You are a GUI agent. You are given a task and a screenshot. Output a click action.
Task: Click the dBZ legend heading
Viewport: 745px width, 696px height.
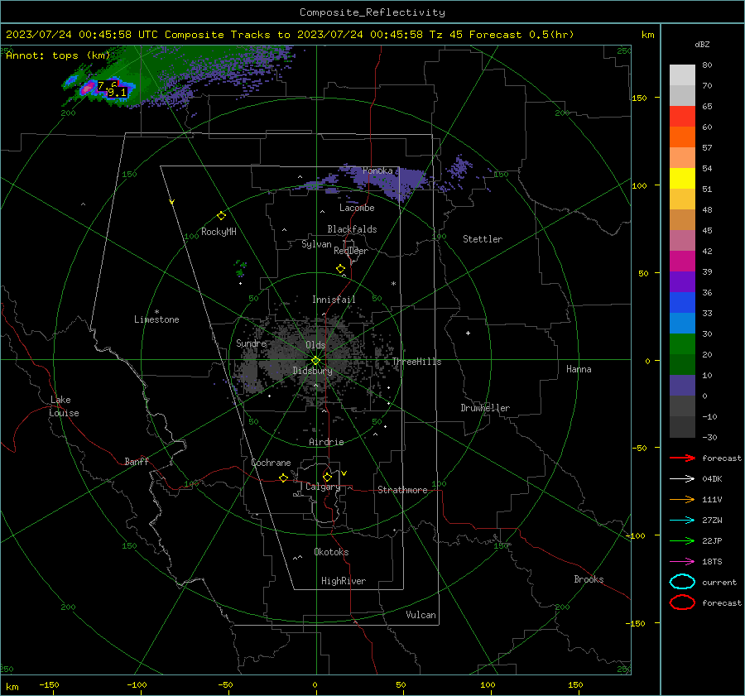[x=702, y=45]
